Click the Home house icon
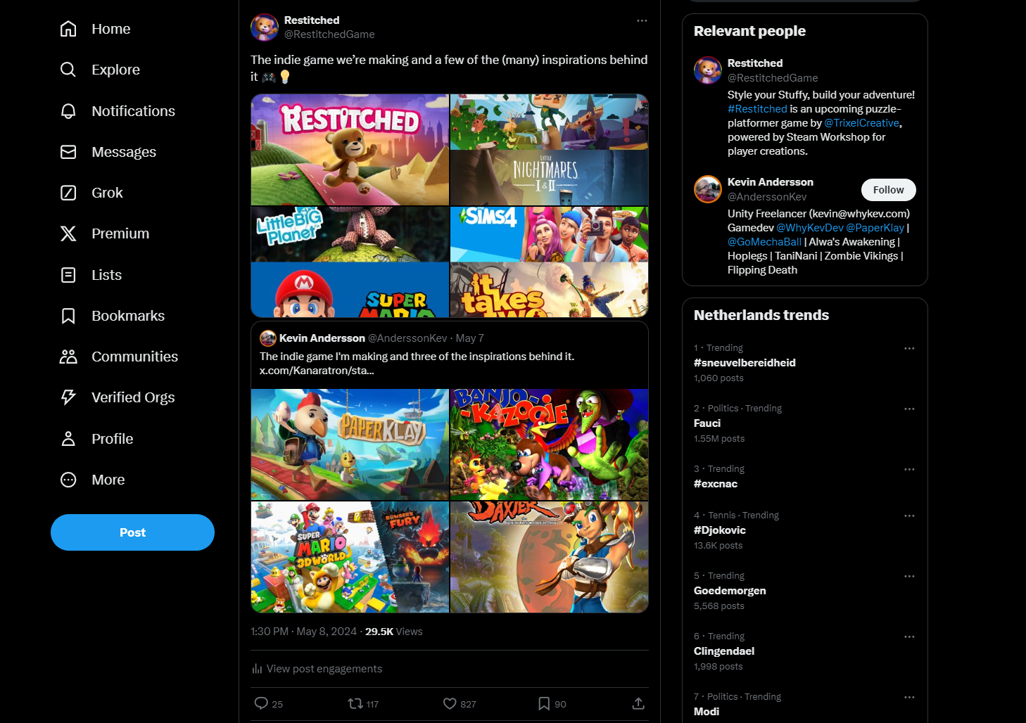Image resolution: width=1026 pixels, height=723 pixels. click(x=68, y=29)
